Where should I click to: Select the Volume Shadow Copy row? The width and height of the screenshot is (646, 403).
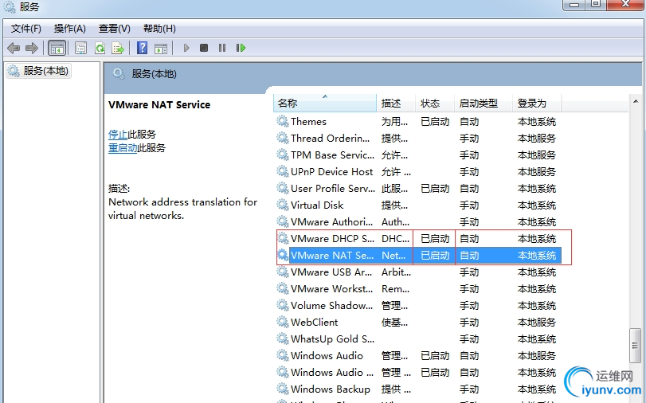click(x=418, y=306)
